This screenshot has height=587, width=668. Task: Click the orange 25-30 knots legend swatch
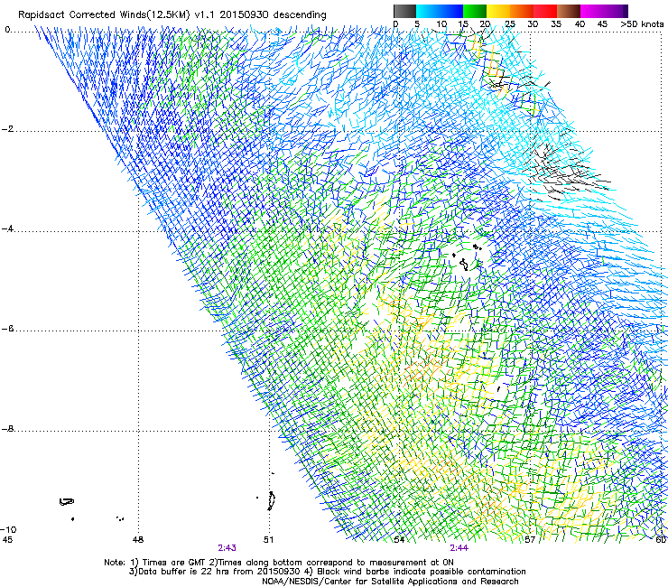[x=522, y=11]
